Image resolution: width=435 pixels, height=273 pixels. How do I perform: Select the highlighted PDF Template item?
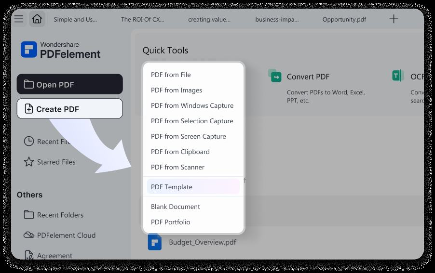pyautogui.click(x=193, y=187)
